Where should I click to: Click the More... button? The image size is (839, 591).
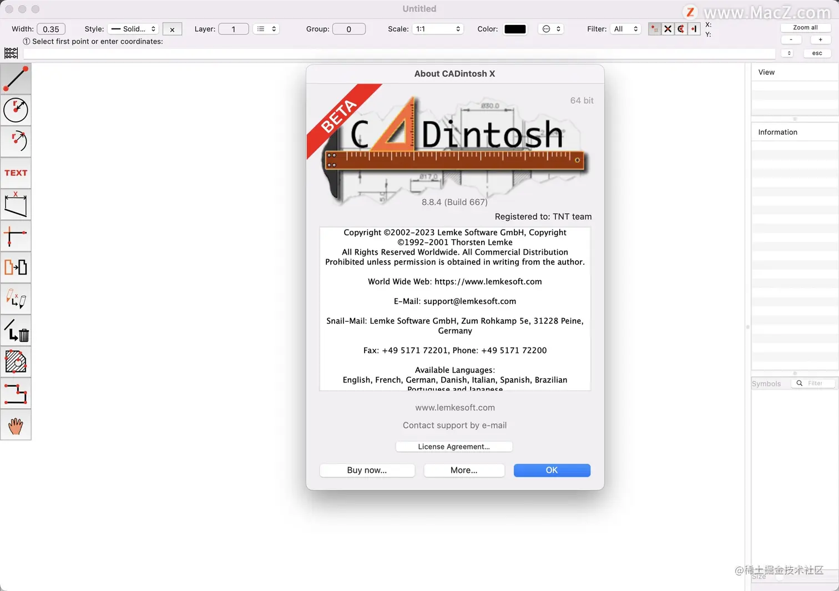coord(464,470)
